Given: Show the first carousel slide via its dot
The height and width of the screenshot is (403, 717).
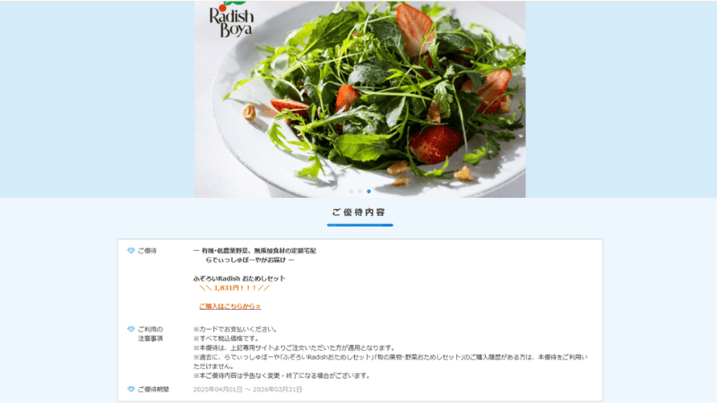Looking at the screenshot, I should coord(351,192).
